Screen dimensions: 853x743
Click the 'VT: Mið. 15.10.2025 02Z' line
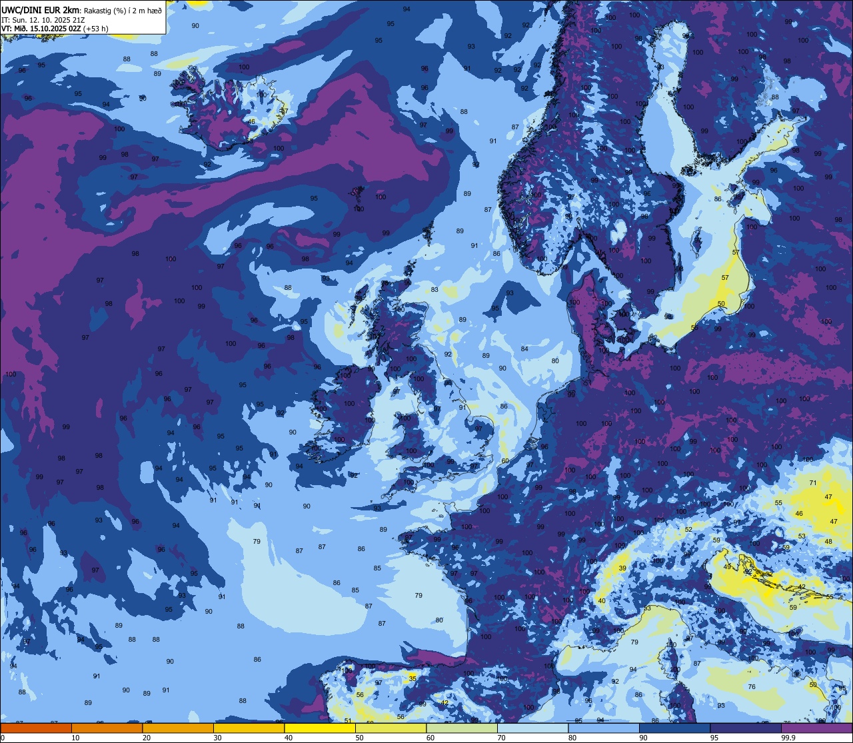point(41,29)
